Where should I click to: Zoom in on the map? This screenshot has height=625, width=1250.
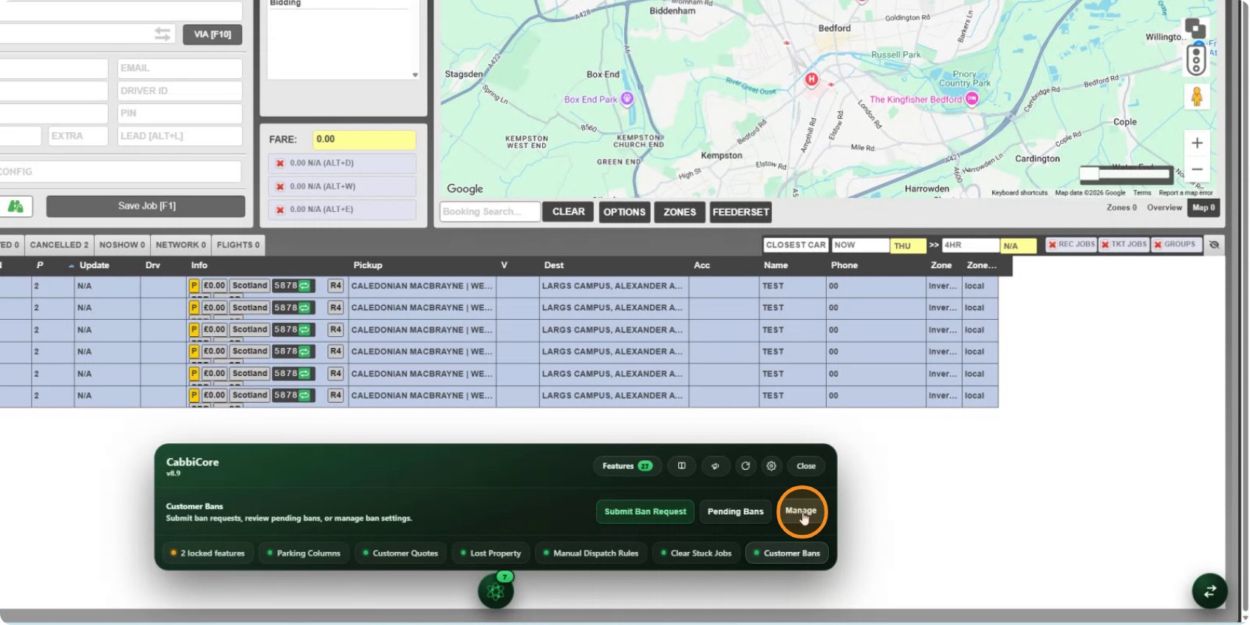[1198, 143]
